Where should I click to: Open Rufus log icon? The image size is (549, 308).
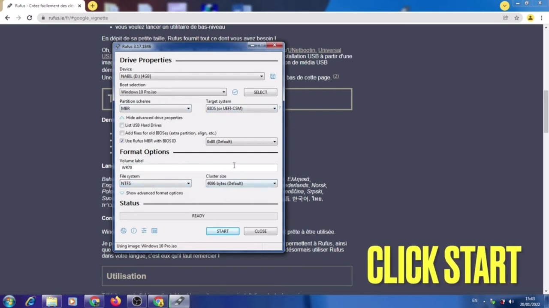(154, 231)
